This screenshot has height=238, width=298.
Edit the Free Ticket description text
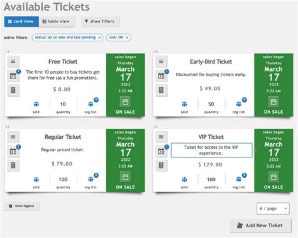(x=63, y=75)
